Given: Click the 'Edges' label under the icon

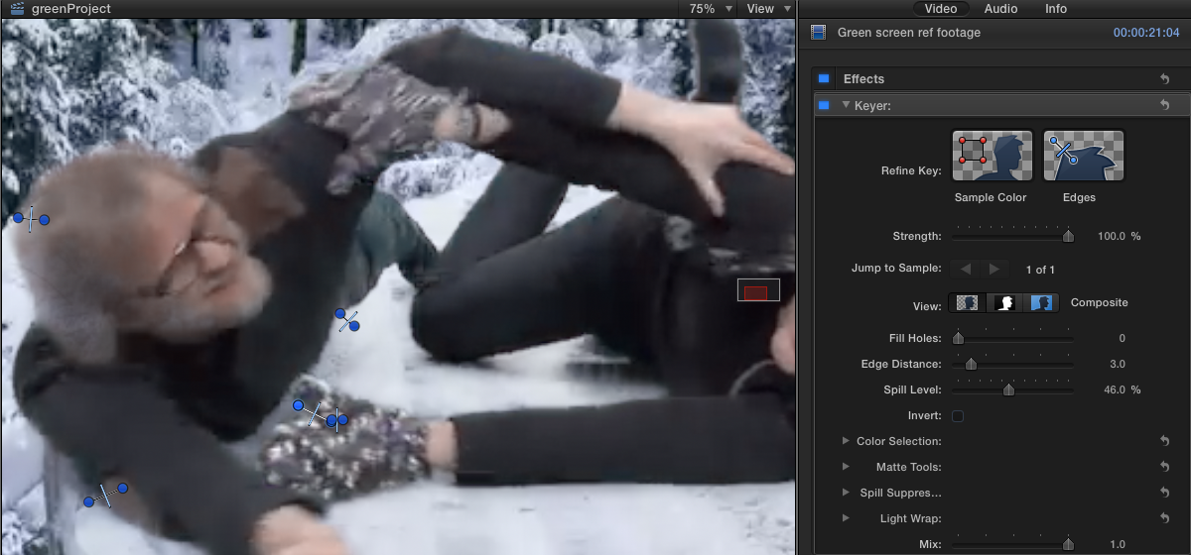Looking at the screenshot, I should tap(1079, 197).
